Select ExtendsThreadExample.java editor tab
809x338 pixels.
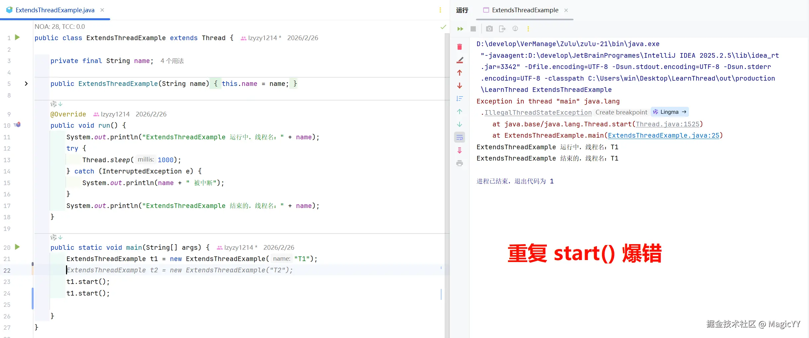click(x=55, y=10)
